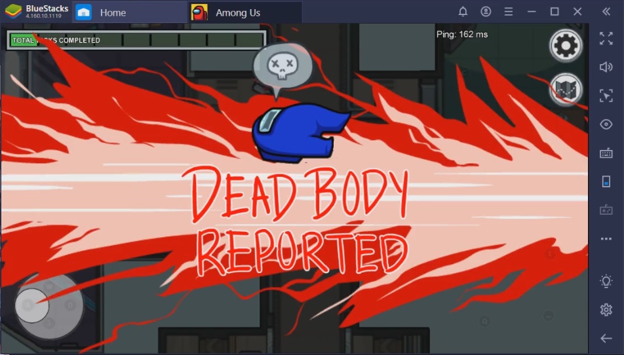Click the dead blue crewmate body
Image resolution: width=624 pixels, height=355 pixels.
point(300,132)
